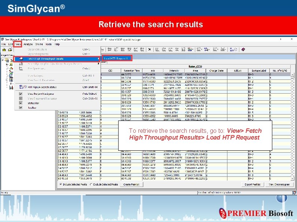Click the black X delete toolbar icon
The image size is (297, 222).
click(150, 50)
